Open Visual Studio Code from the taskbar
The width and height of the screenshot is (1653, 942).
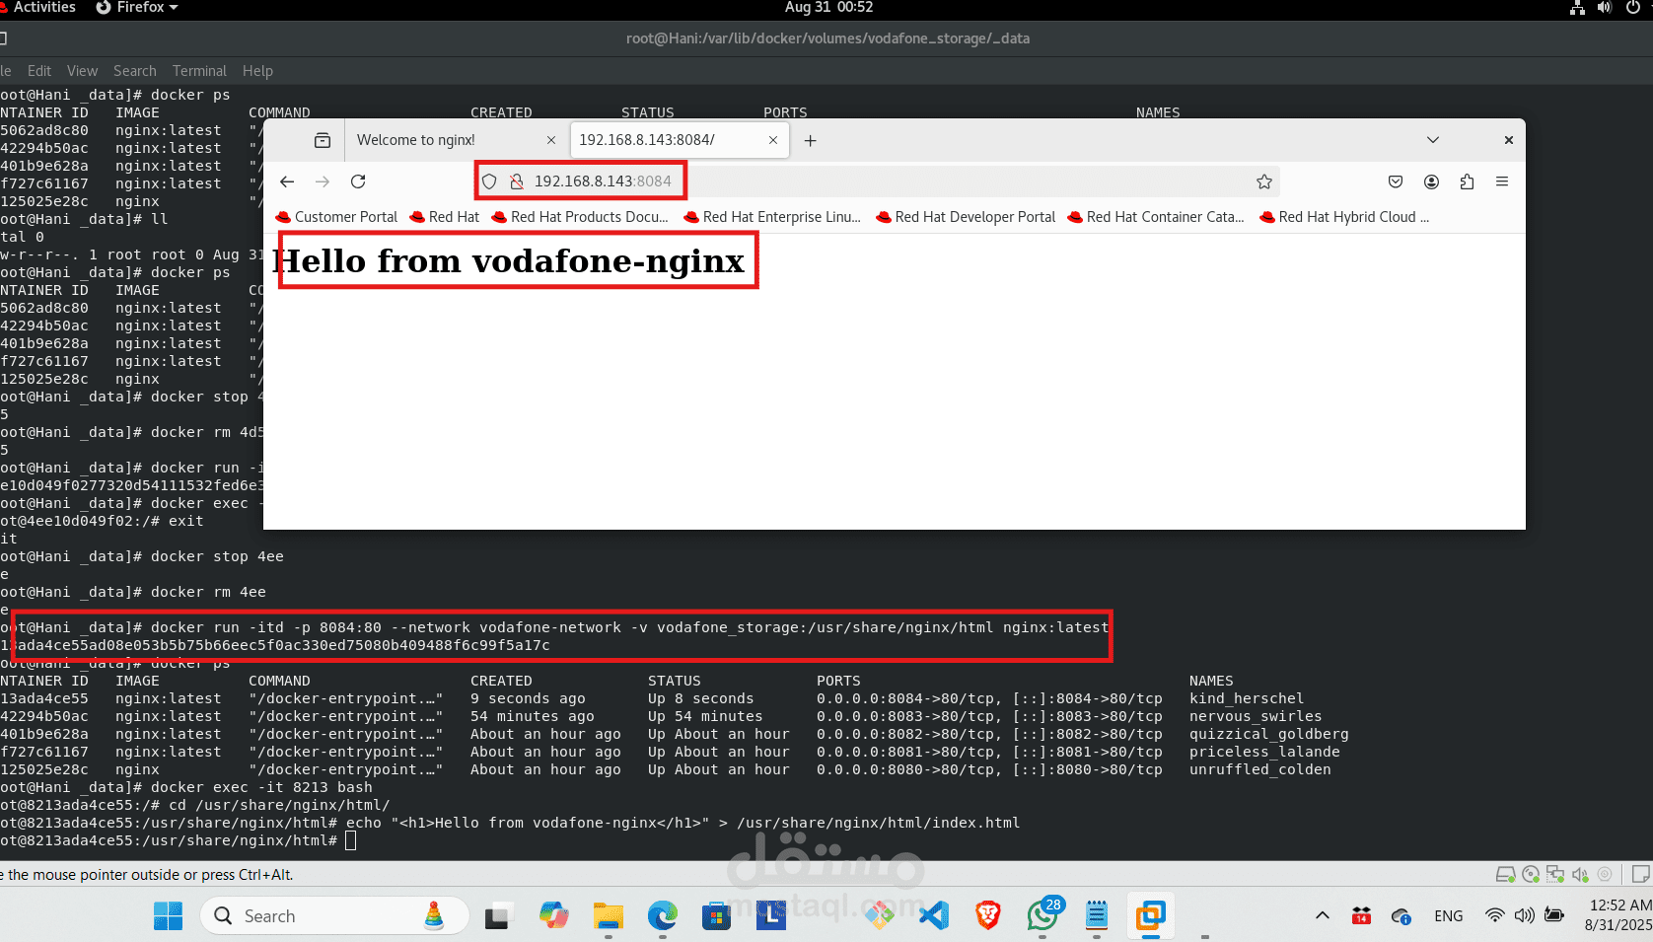934,916
